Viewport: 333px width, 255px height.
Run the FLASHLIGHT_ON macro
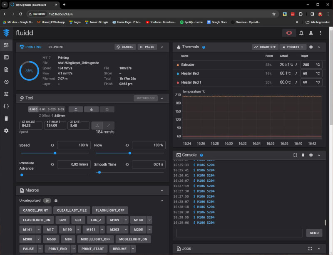point(37,220)
